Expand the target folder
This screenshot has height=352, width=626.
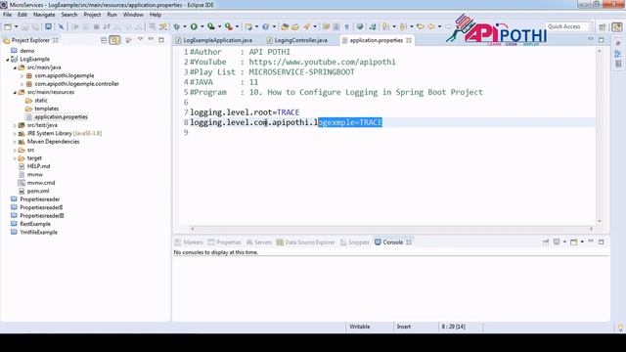(15, 158)
